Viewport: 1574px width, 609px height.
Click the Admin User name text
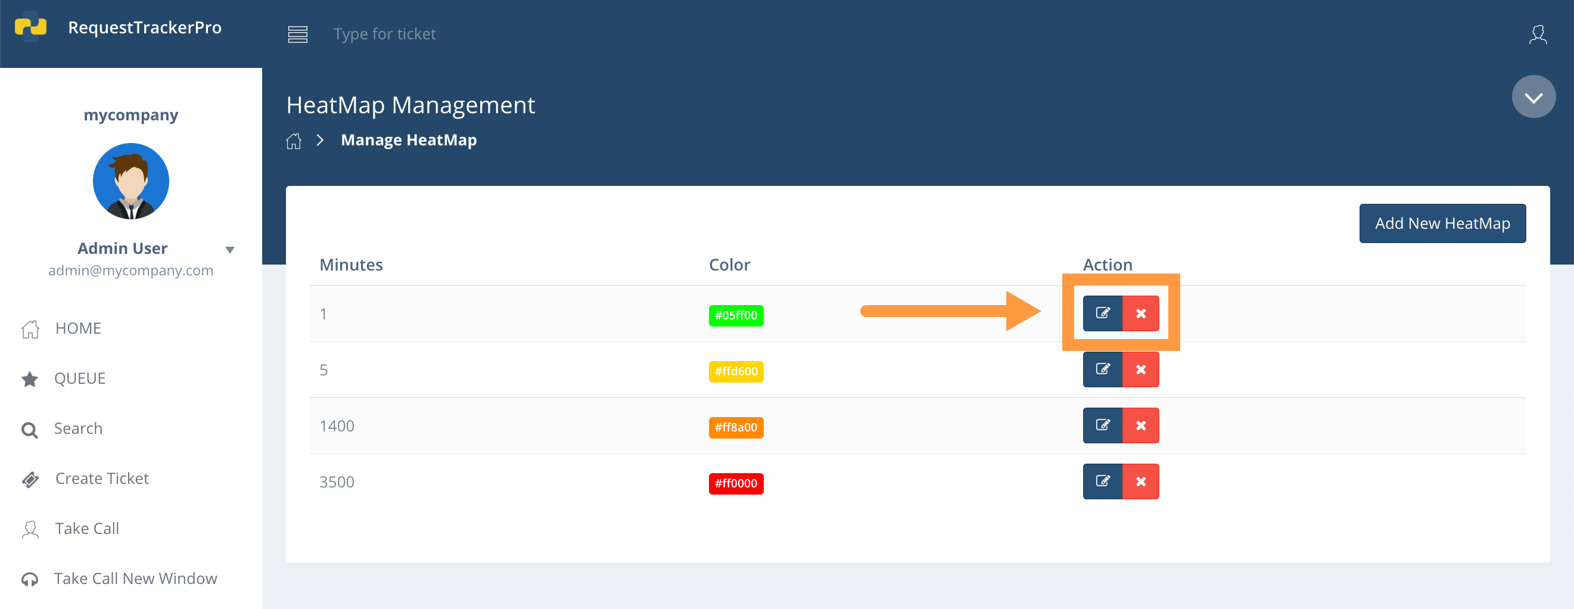122,248
